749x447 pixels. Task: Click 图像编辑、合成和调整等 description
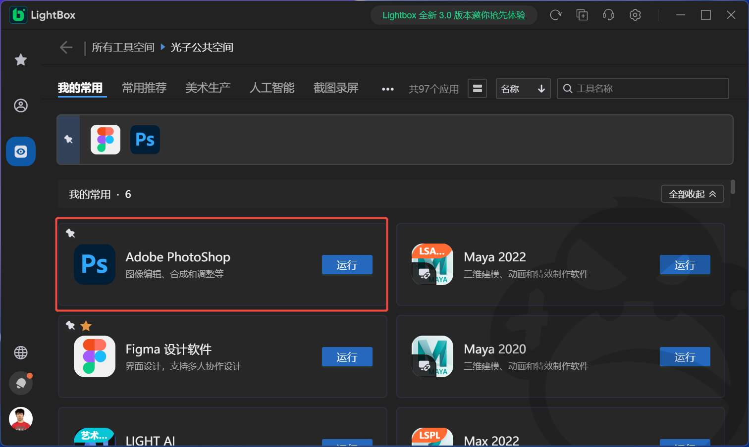pyautogui.click(x=174, y=274)
